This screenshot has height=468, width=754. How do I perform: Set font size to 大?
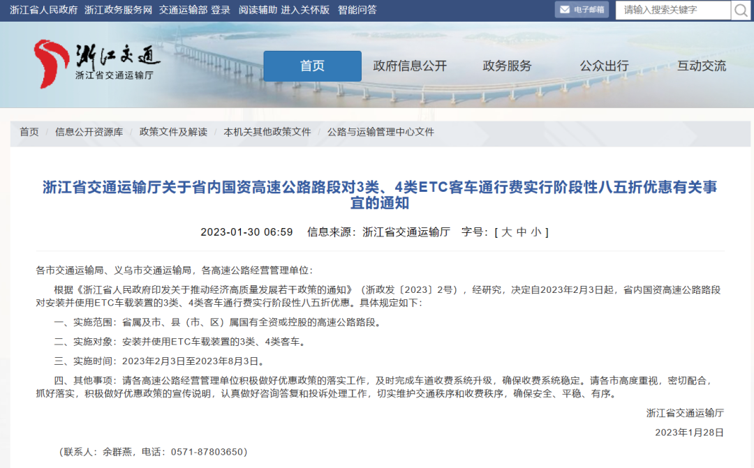[506, 232]
